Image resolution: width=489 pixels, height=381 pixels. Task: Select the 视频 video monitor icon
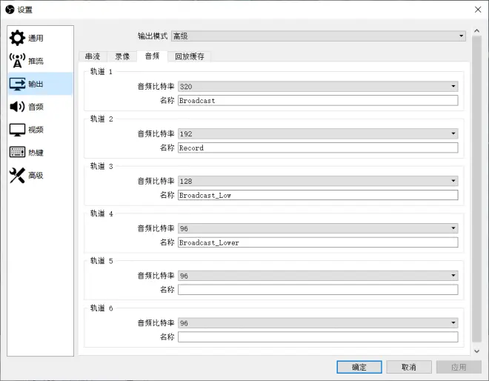pos(17,130)
